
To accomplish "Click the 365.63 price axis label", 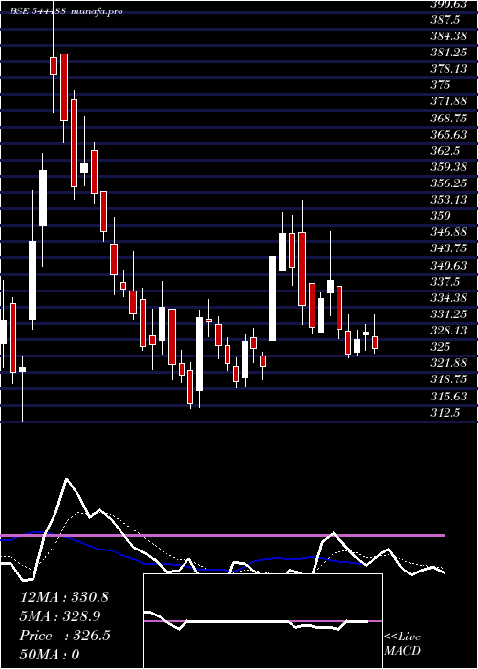I will (450, 134).
